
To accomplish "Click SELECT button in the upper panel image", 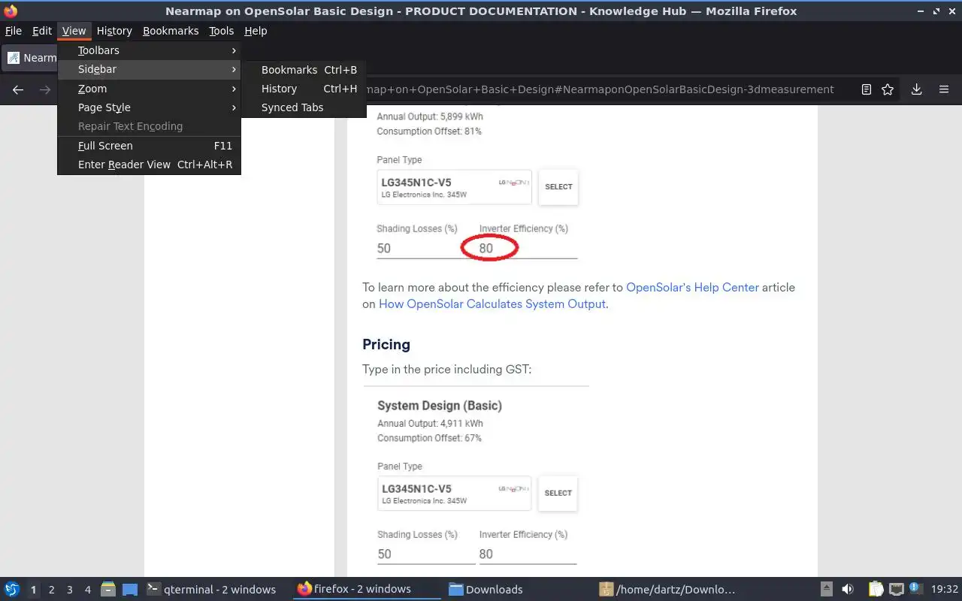I will (x=558, y=187).
